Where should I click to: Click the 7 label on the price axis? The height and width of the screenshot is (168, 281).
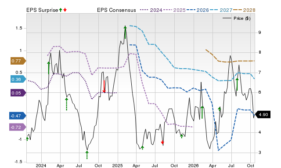259,73
